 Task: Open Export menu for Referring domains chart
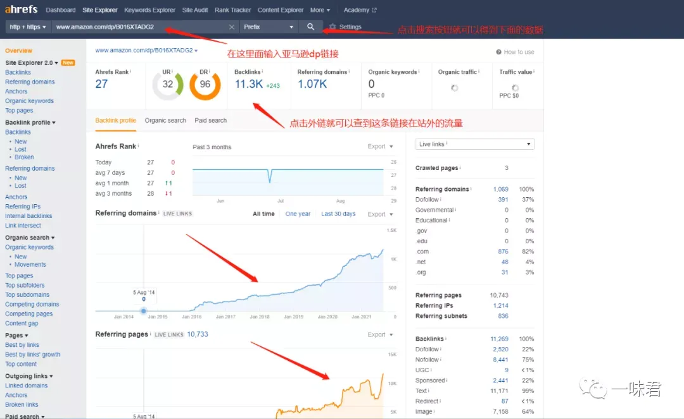380,214
